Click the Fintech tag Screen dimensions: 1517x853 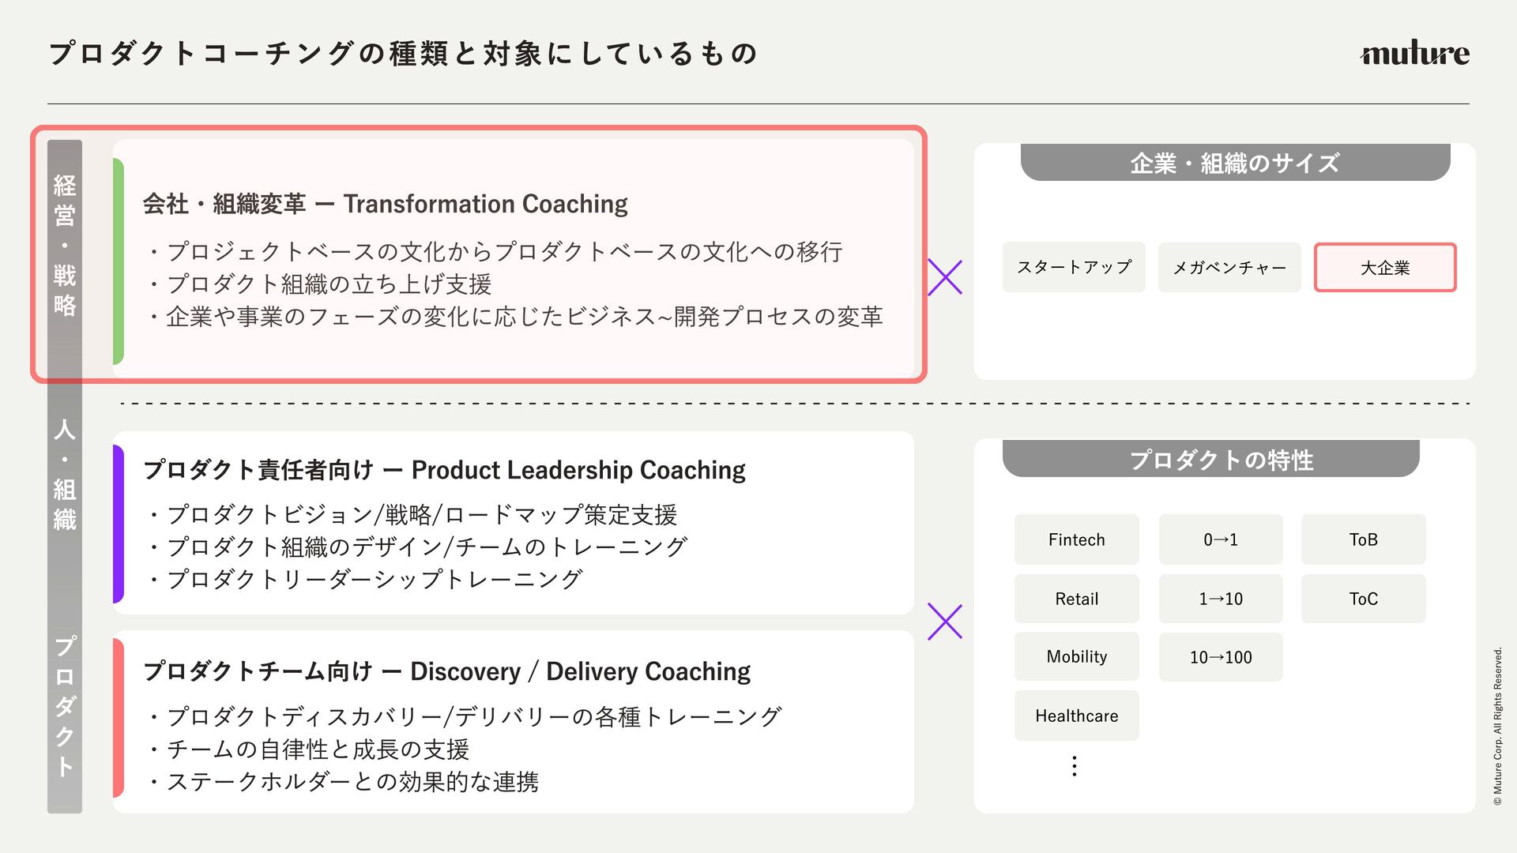click(1076, 539)
